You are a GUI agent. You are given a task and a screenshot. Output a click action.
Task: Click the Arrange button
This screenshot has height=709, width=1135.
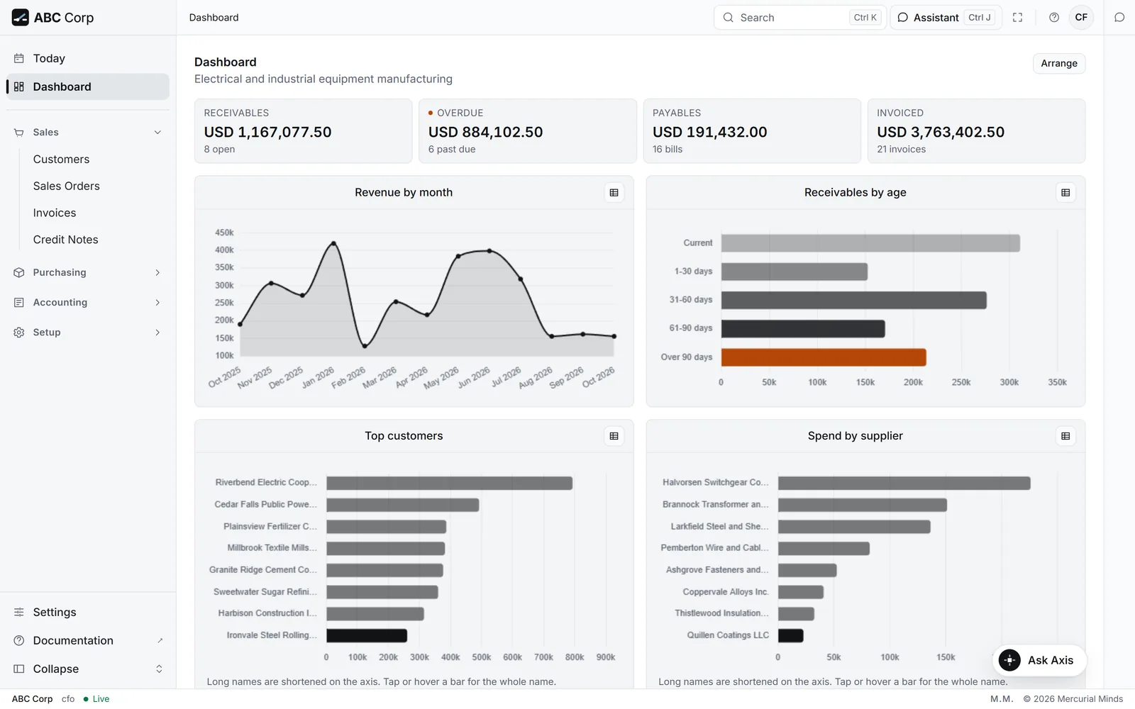[x=1059, y=64]
